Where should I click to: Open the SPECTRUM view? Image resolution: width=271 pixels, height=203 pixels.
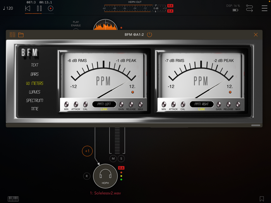(x=34, y=100)
